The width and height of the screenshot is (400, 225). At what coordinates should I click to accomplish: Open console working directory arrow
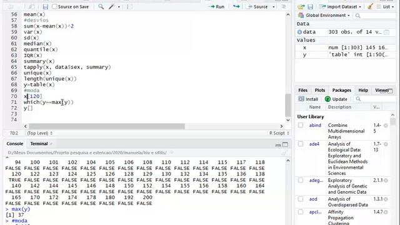pyautogui.click(x=171, y=152)
